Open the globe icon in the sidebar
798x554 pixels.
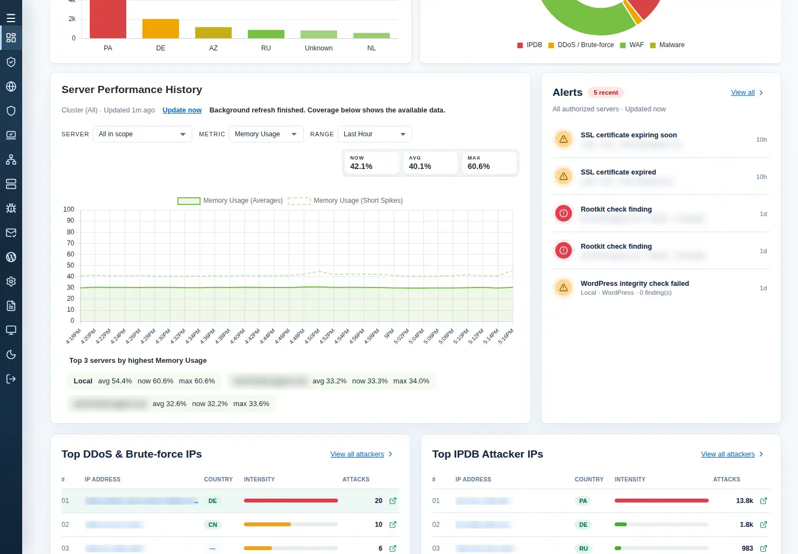11,86
